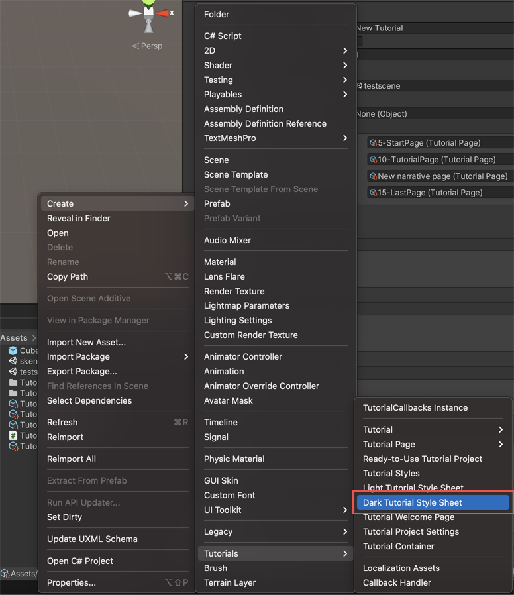The width and height of the screenshot is (514, 595).
Task: Click the Unity icon next to testscene field
Action: 359,86
